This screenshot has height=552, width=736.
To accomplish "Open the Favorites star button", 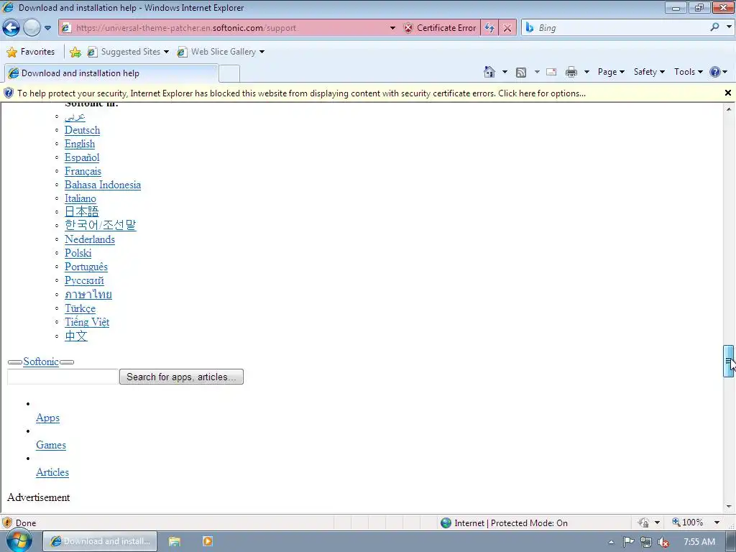I will point(31,52).
